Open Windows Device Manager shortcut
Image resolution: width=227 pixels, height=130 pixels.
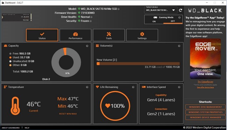pos(205,117)
